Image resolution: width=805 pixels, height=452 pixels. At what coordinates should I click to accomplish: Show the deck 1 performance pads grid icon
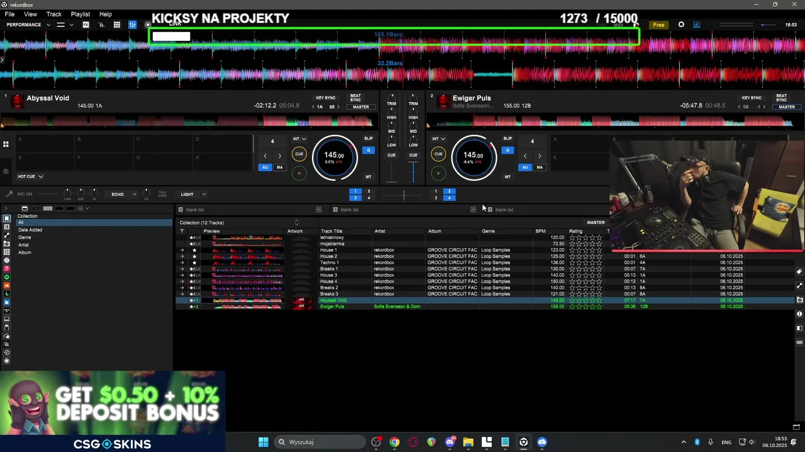coord(6,144)
